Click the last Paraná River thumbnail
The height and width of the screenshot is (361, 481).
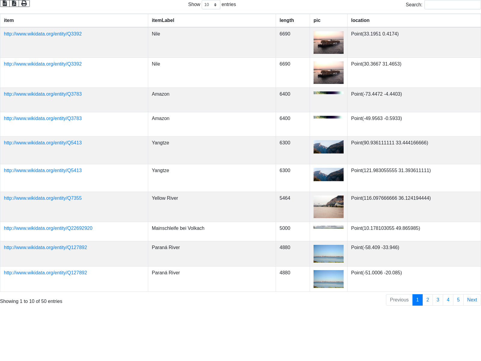point(328,279)
